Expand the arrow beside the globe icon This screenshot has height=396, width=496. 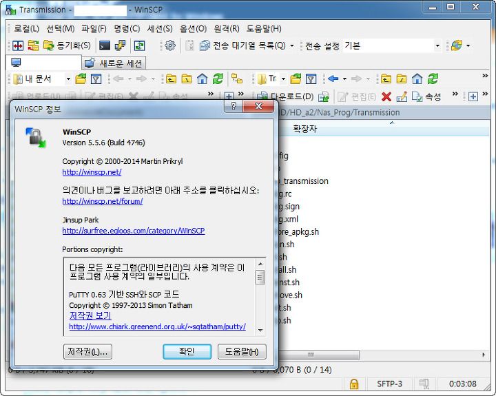pyautogui.click(x=468, y=46)
